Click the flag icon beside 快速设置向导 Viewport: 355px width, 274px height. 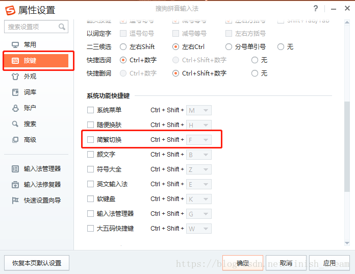tap(15, 201)
